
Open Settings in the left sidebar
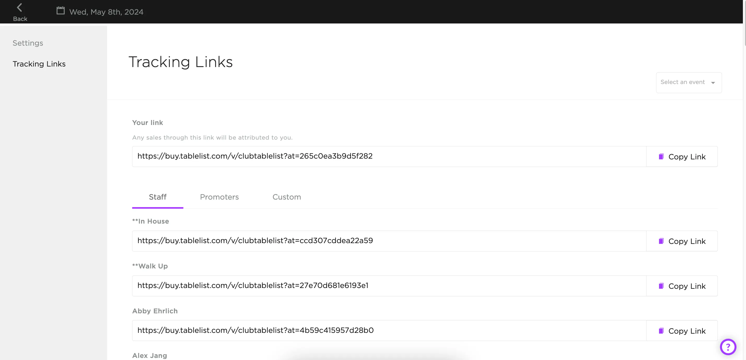point(28,43)
